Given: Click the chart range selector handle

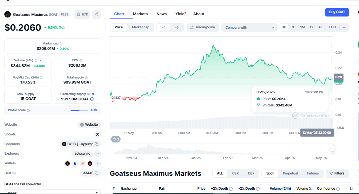Looking at the screenshot, I should point(332,149).
